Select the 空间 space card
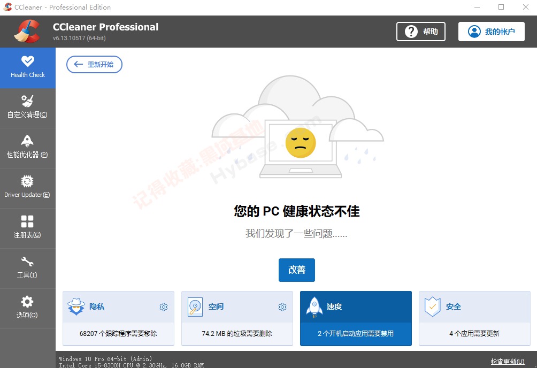Viewport: 537px width, 368px height. click(237, 318)
